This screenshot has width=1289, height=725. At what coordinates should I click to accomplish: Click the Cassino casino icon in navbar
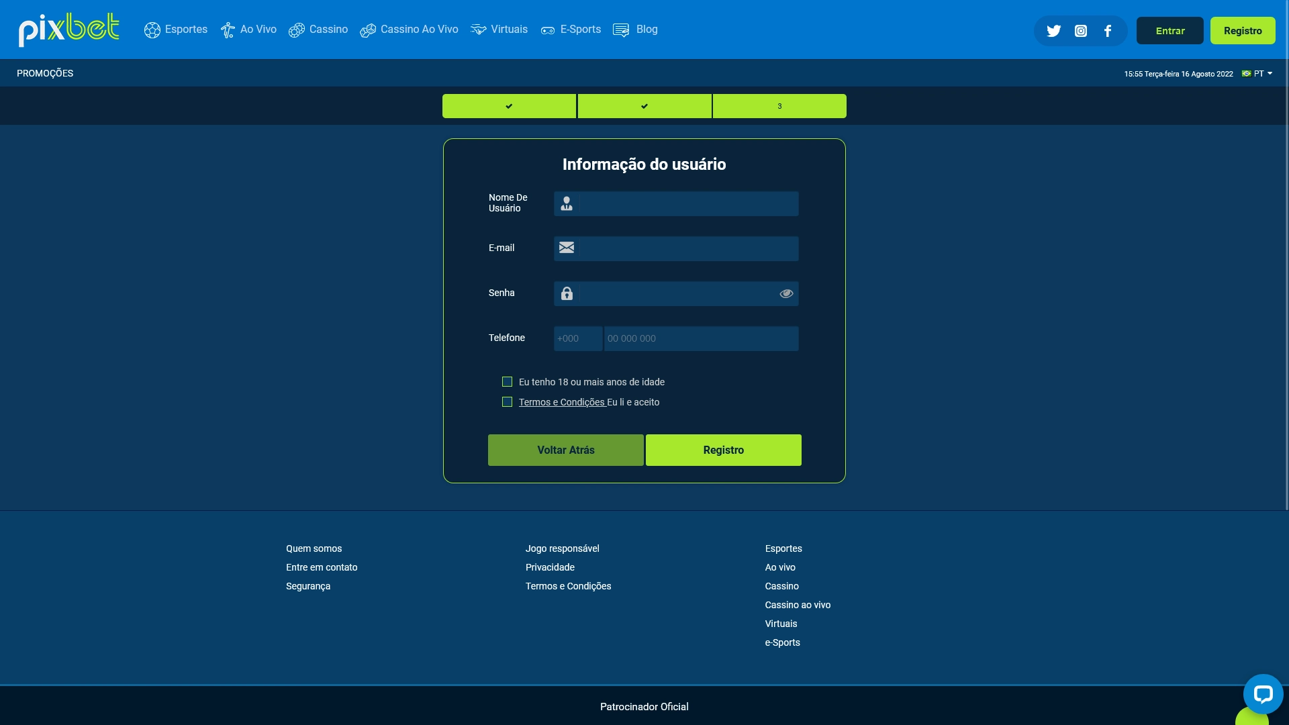point(295,30)
